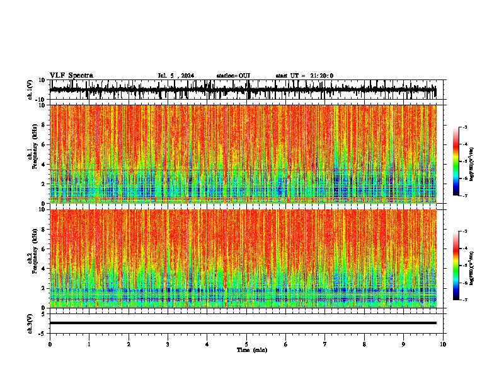The width and height of the screenshot is (499, 386).
Task: Click the "-7" label on ch.2 color bar
Action: (464, 300)
